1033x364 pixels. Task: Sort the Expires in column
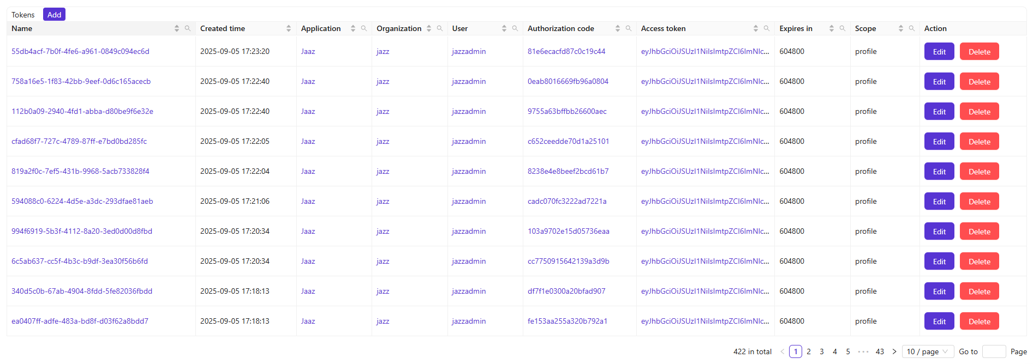832,28
